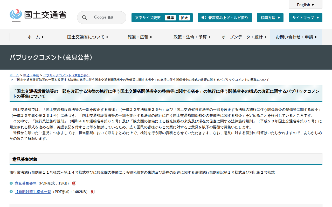Viewport: 332px width, 207px height.
Task: Click the （PDF形式：1462KB） file size text
Action: tap(71, 192)
